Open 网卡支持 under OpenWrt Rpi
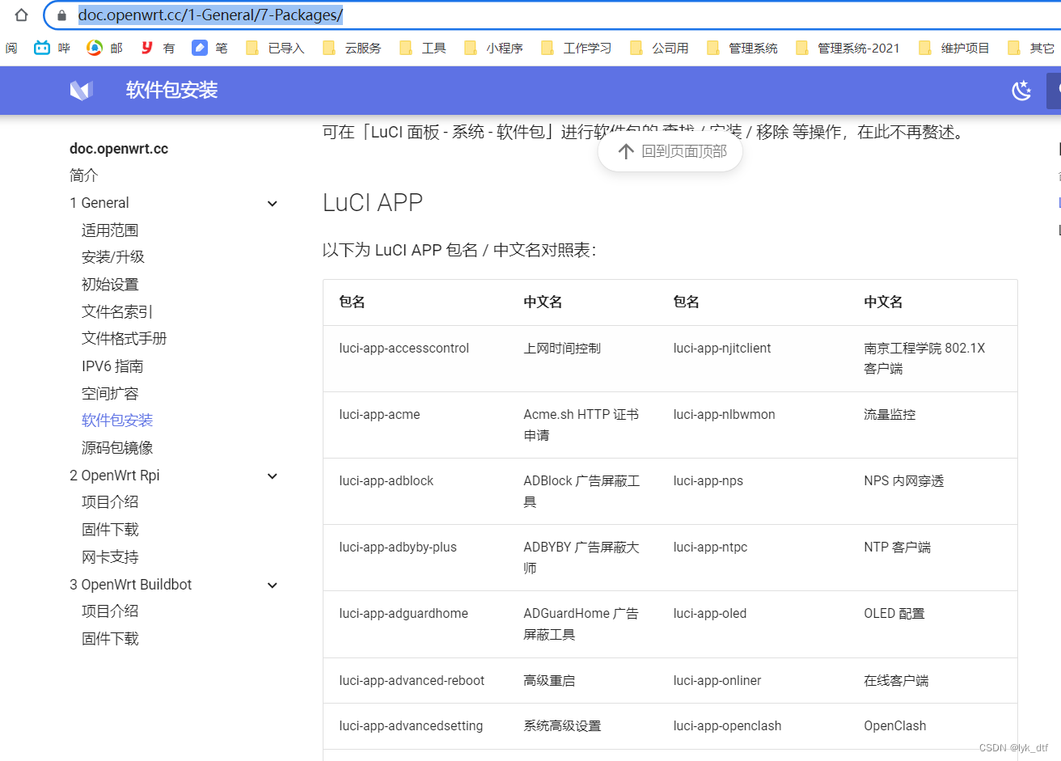The width and height of the screenshot is (1061, 761). tap(110, 557)
